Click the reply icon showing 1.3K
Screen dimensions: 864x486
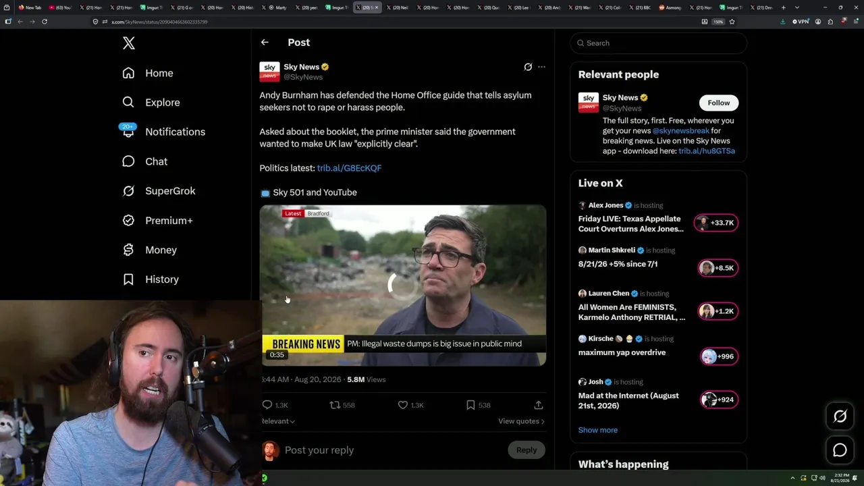tap(267, 405)
